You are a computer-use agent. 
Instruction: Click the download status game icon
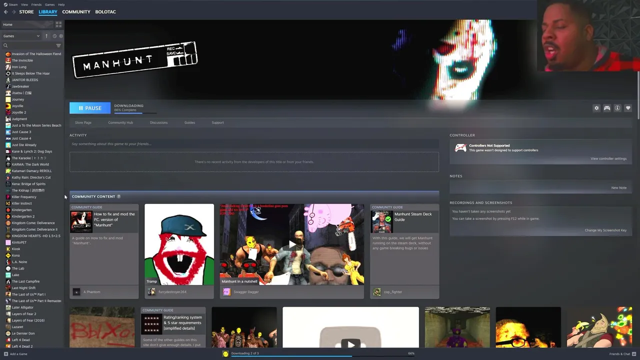click(225, 354)
